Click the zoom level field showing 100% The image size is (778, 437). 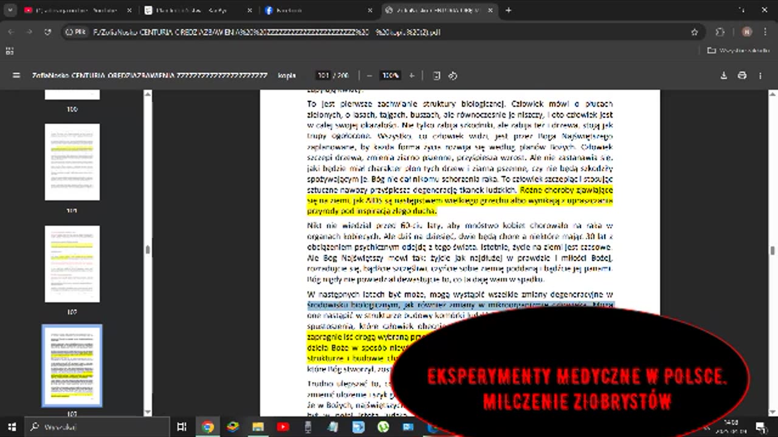click(x=390, y=76)
